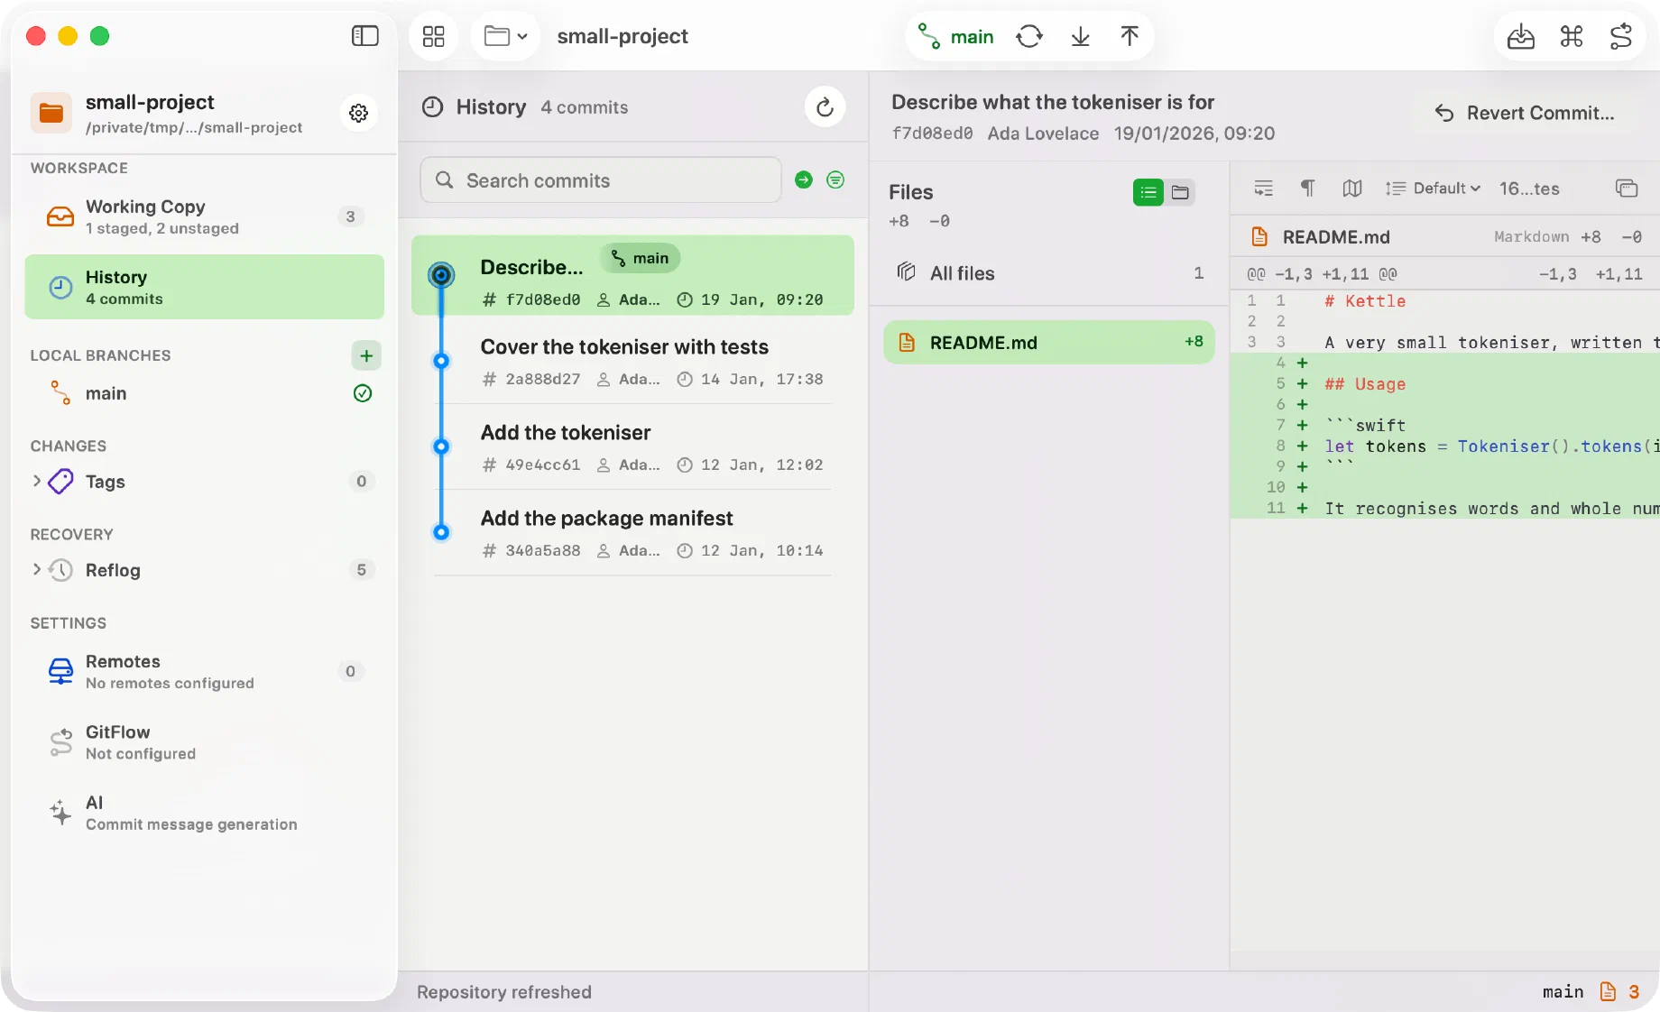Click the changed files count in status bar

coord(1621,992)
